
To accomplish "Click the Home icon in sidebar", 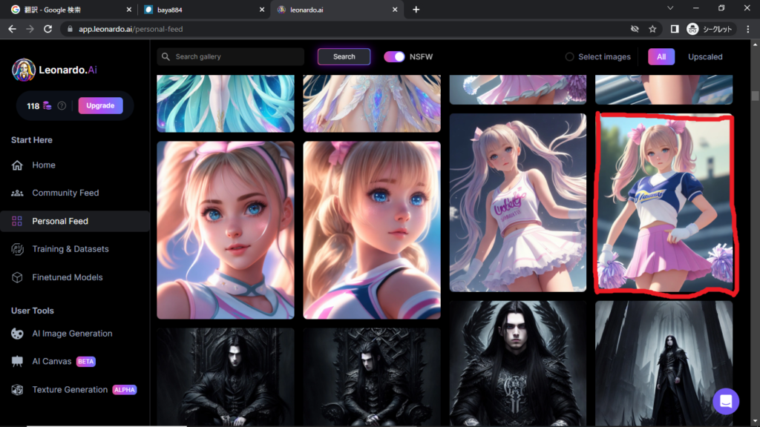I will [17, 165].
